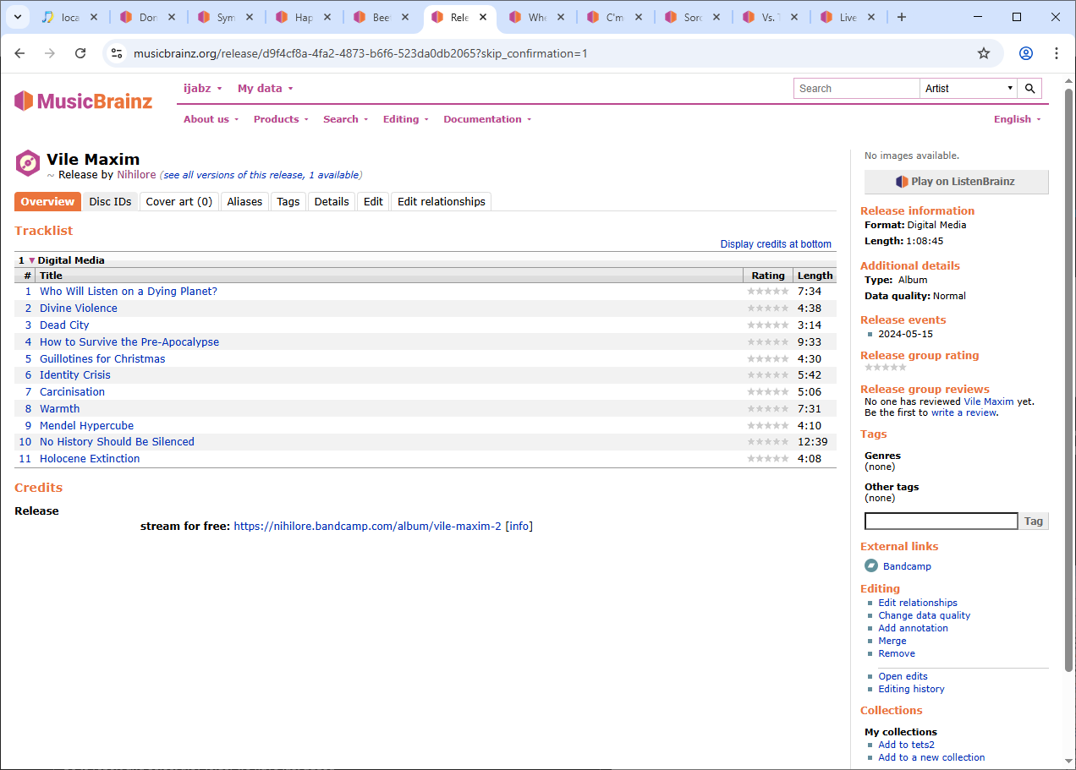
Task: Close the 'Rele' active tab
Action: [x=483, y=17]
